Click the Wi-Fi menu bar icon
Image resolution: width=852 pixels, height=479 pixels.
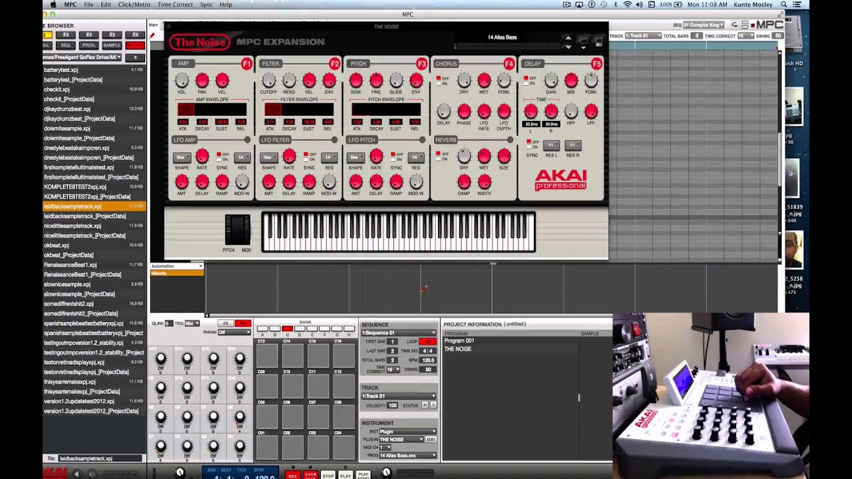pyautogui.click(x=627, y=5)
